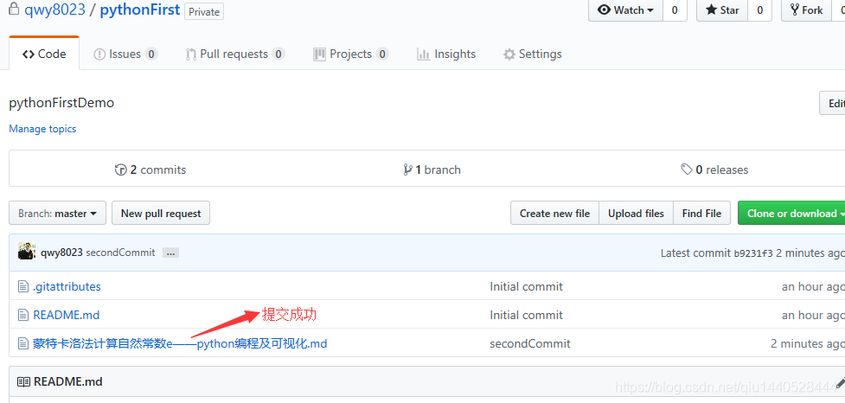
Task: Open Initial commit message of README.md row
Action: [526, 315]
